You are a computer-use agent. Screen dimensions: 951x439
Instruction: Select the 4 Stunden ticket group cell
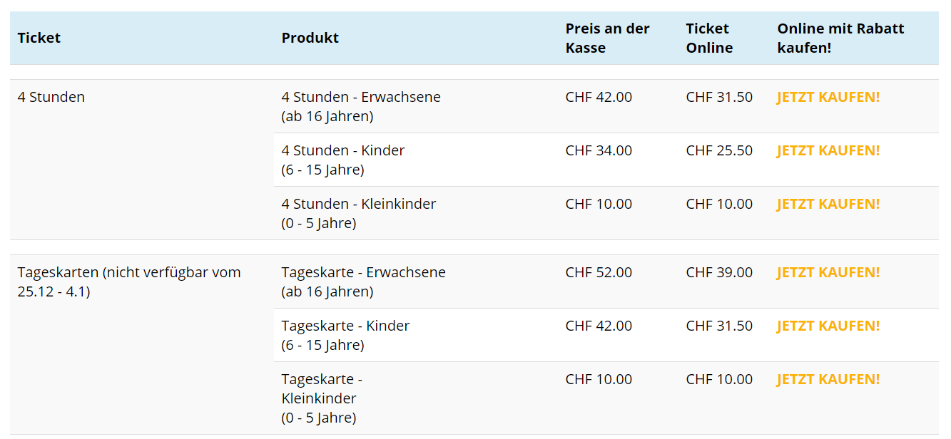tap(51, 97)
